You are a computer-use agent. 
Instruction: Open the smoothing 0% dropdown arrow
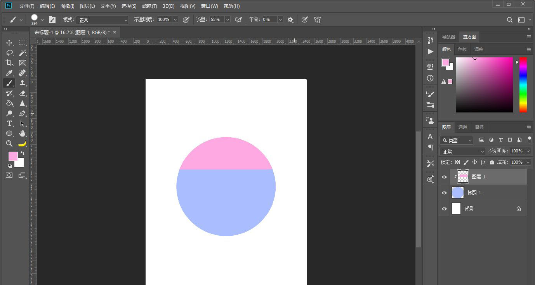pos(280,19)
